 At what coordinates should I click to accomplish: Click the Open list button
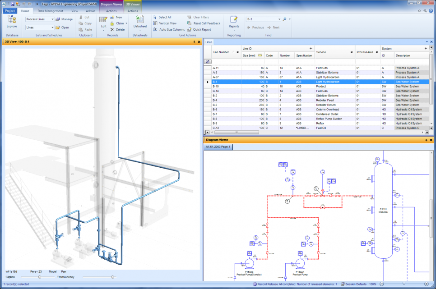pos(62,28)
